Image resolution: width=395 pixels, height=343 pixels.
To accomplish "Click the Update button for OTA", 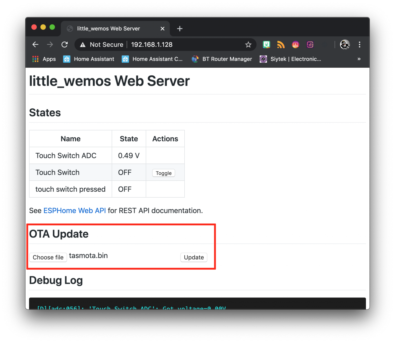I will coord(194,257).
